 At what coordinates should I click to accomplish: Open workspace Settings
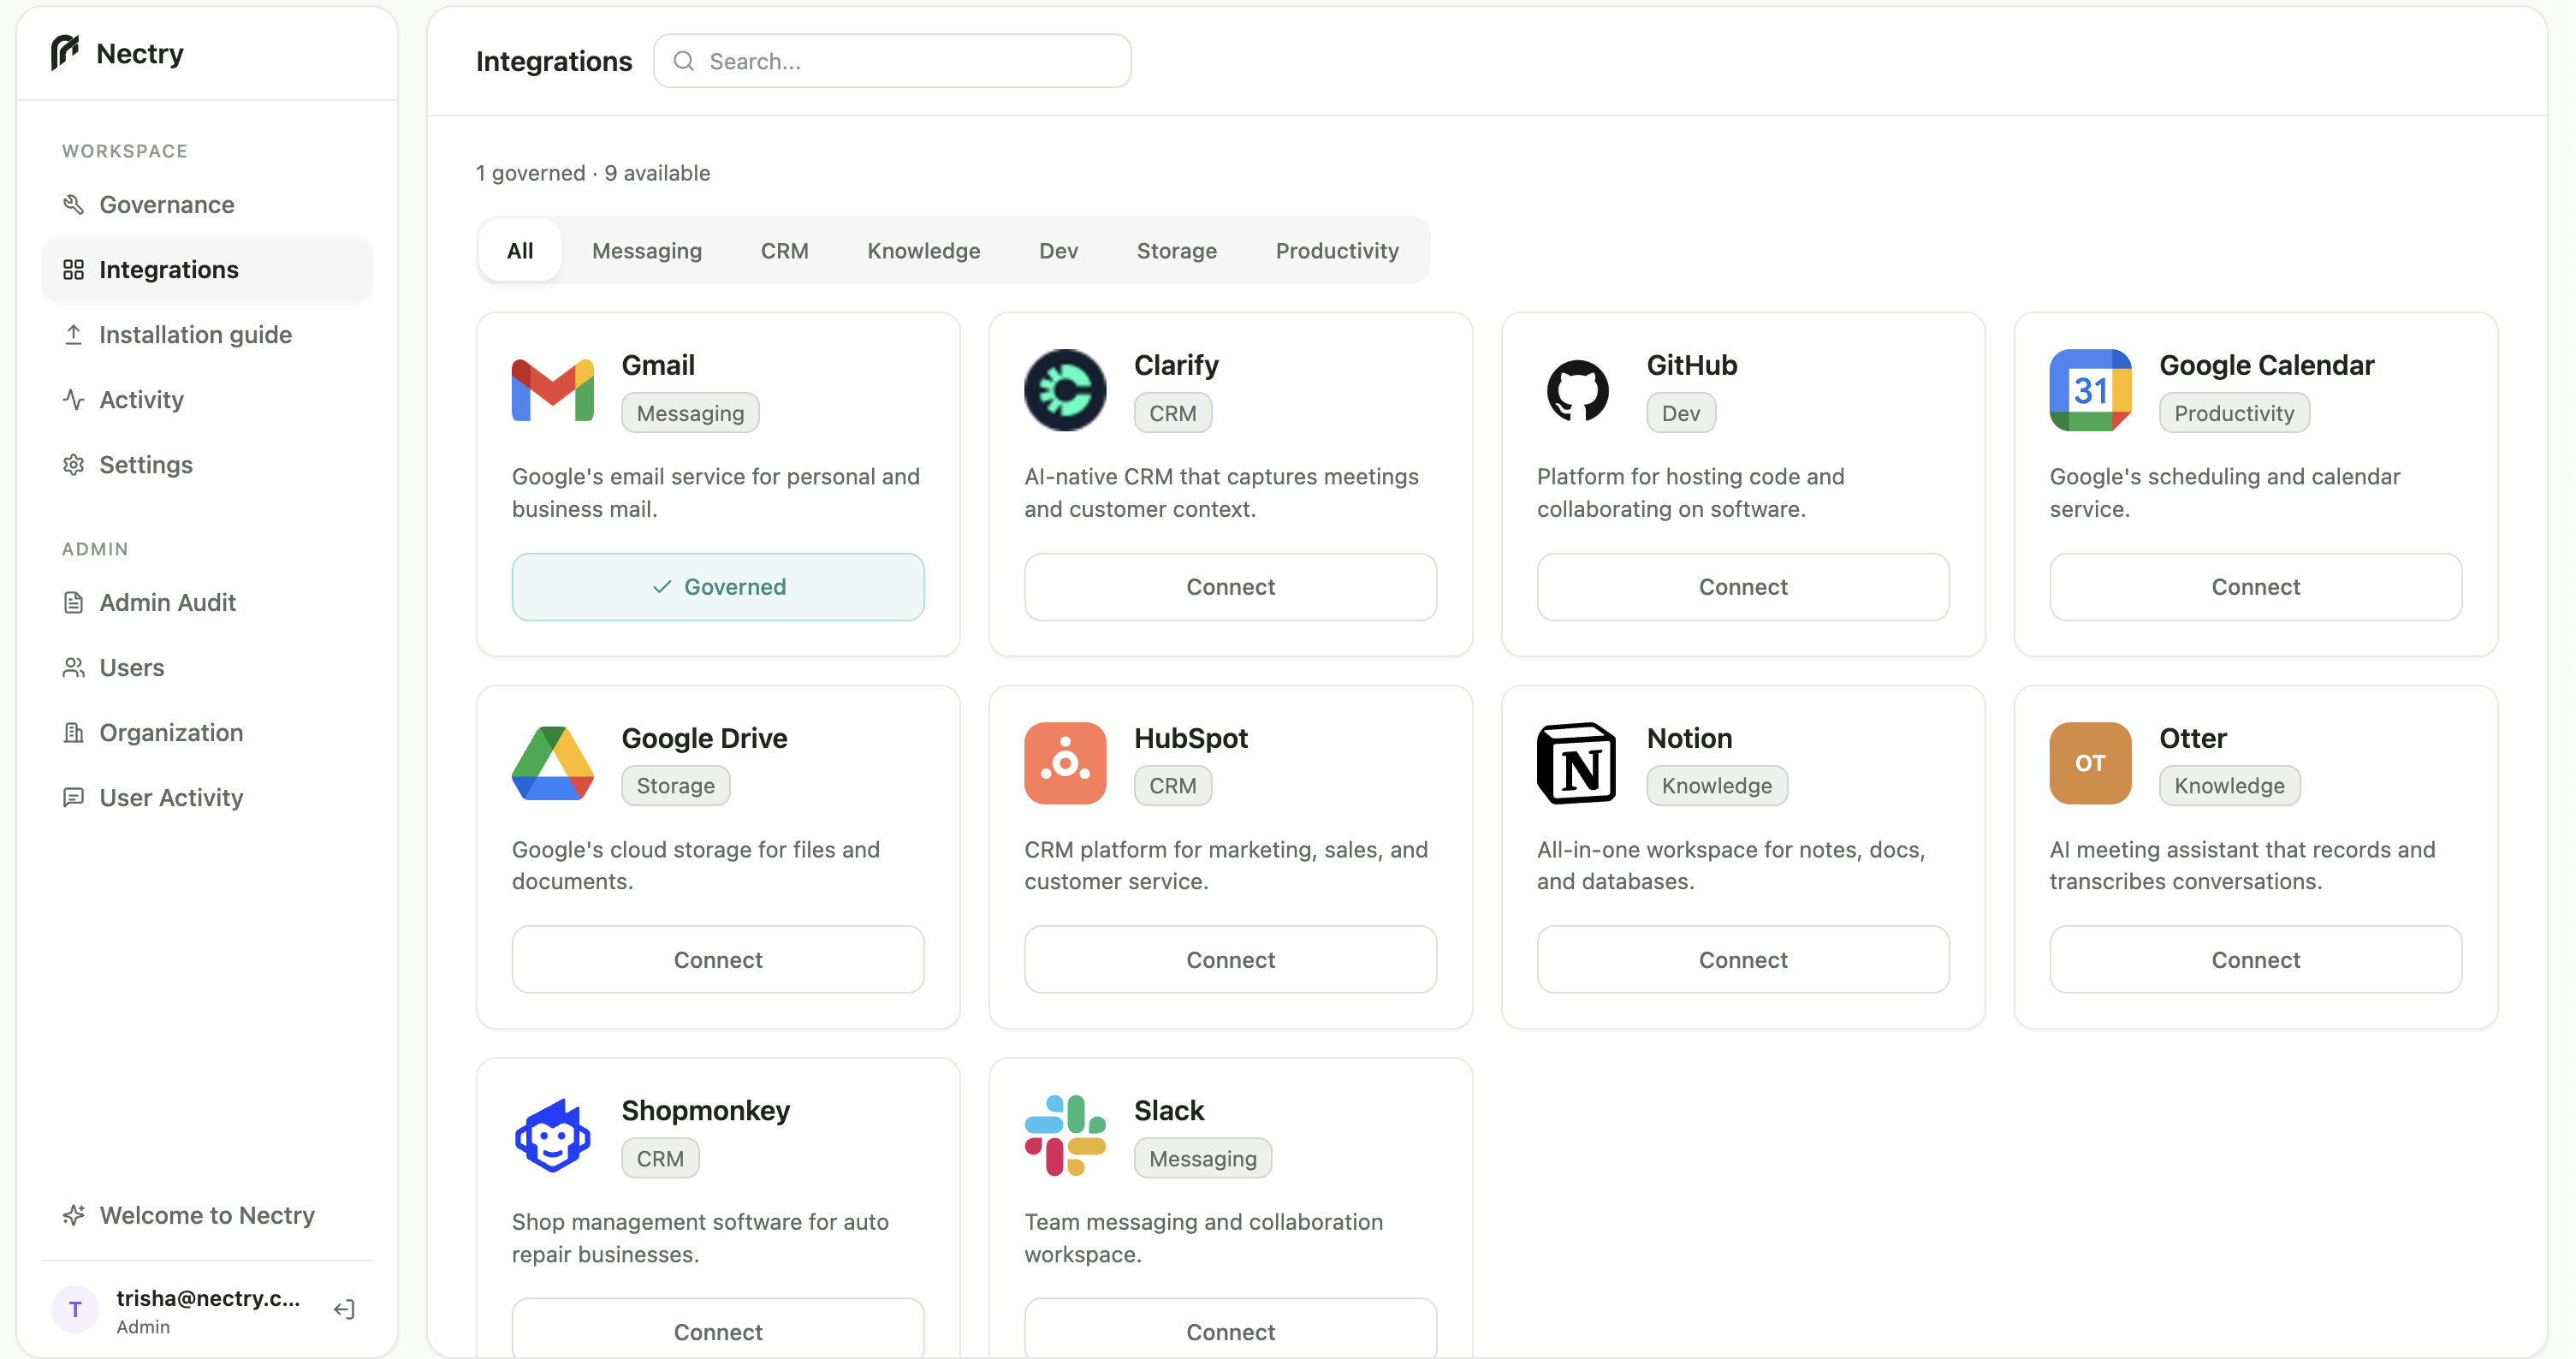click(207, 464)
